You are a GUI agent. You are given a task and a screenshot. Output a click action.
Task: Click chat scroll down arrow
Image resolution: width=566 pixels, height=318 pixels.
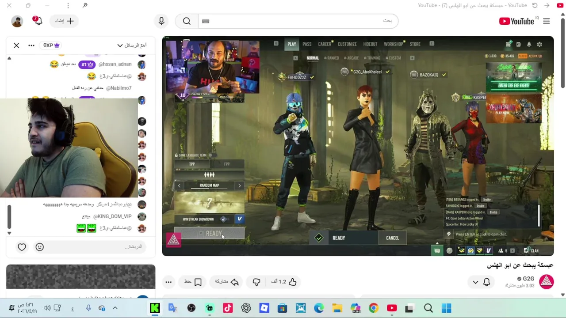(x=9, y=233)
